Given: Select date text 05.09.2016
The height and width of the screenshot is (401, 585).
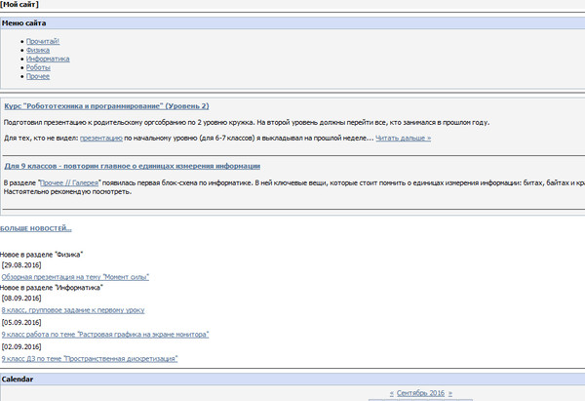Looking at the screenshot, I should [x=21, y=323].
